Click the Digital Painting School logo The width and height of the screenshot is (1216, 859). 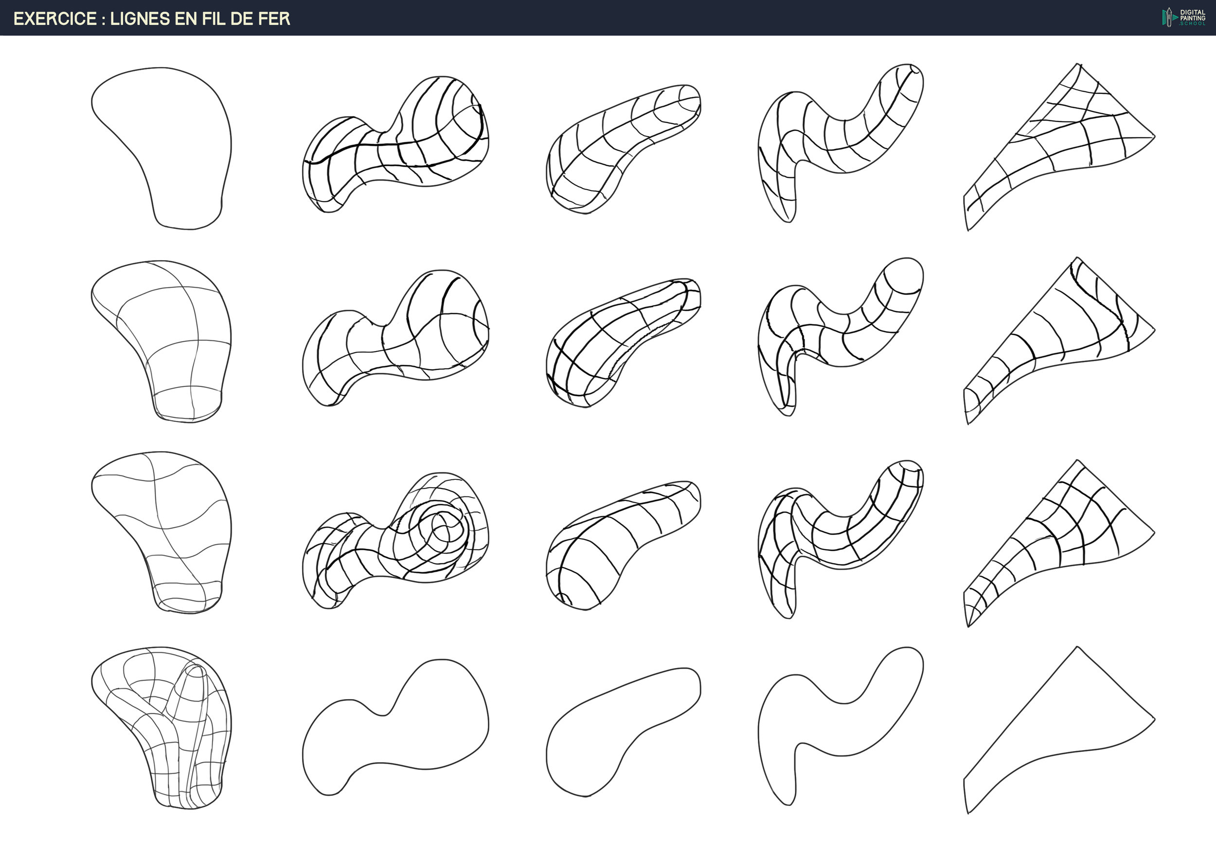tap(1184, 18)
